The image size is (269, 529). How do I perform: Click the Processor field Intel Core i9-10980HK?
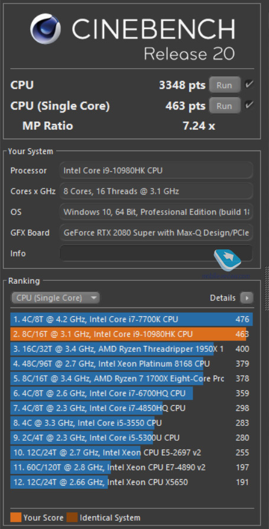click(156, 171)
